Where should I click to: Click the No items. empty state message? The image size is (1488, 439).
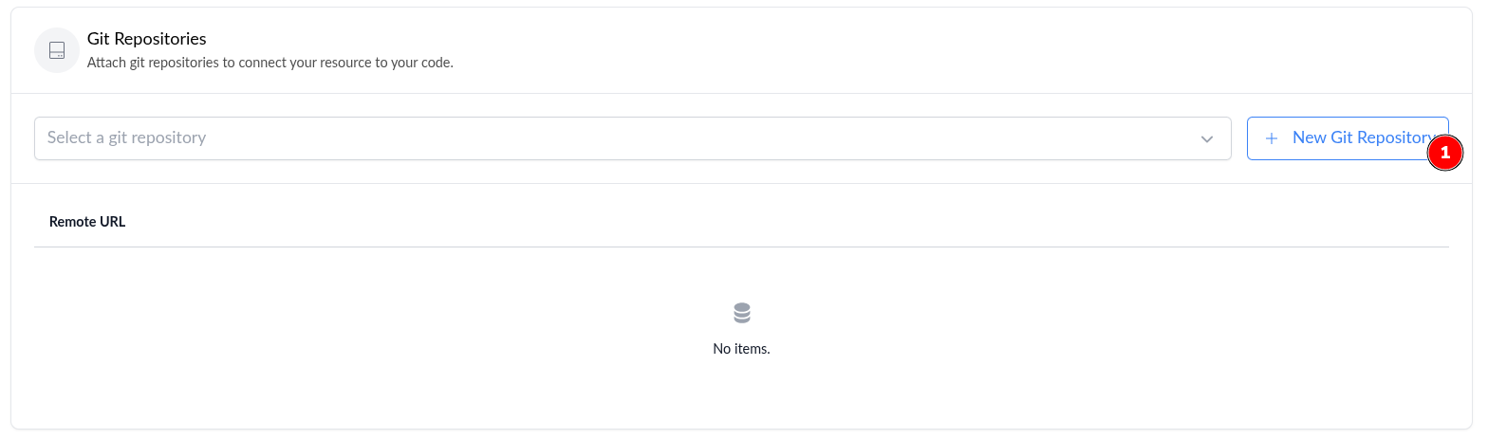coord(741,349)
